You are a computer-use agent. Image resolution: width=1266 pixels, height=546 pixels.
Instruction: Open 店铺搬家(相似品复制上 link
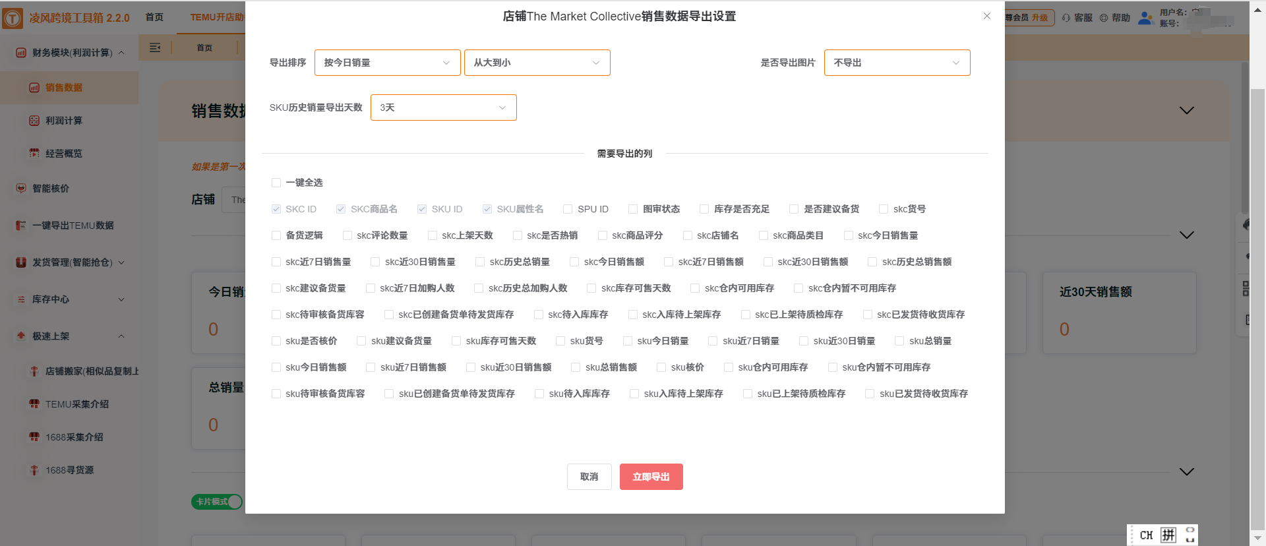92,371
